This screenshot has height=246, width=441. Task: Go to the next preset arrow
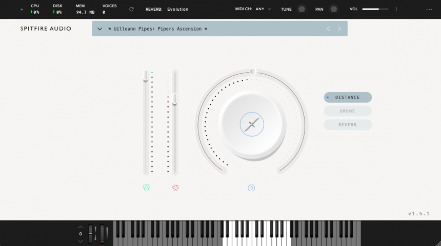coord(339,29)
